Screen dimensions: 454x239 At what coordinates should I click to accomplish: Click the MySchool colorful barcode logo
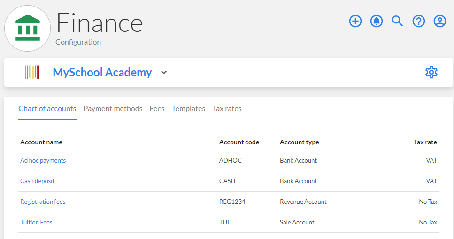(32, 72)
